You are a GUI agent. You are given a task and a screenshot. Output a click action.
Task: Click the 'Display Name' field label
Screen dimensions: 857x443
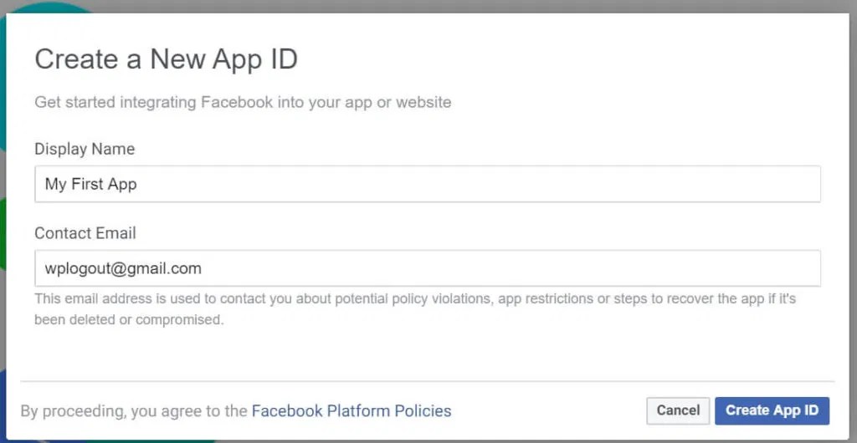point(85,149)
